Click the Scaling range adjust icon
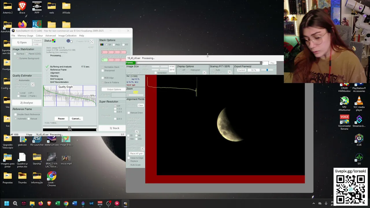370x208 pixels. click(230, 72)
